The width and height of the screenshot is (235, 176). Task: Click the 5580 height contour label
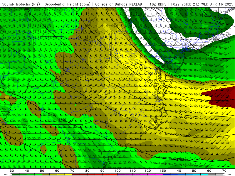coord(25,9)
